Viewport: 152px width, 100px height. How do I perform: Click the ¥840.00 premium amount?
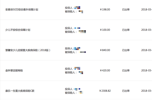pyautogui.click(x=105, y=50)
